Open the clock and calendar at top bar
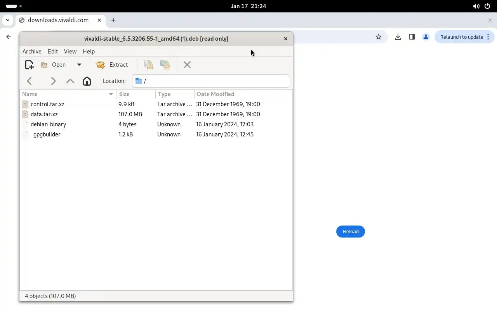The width and height of the screenshot is (497, 310). click(248, 6)
